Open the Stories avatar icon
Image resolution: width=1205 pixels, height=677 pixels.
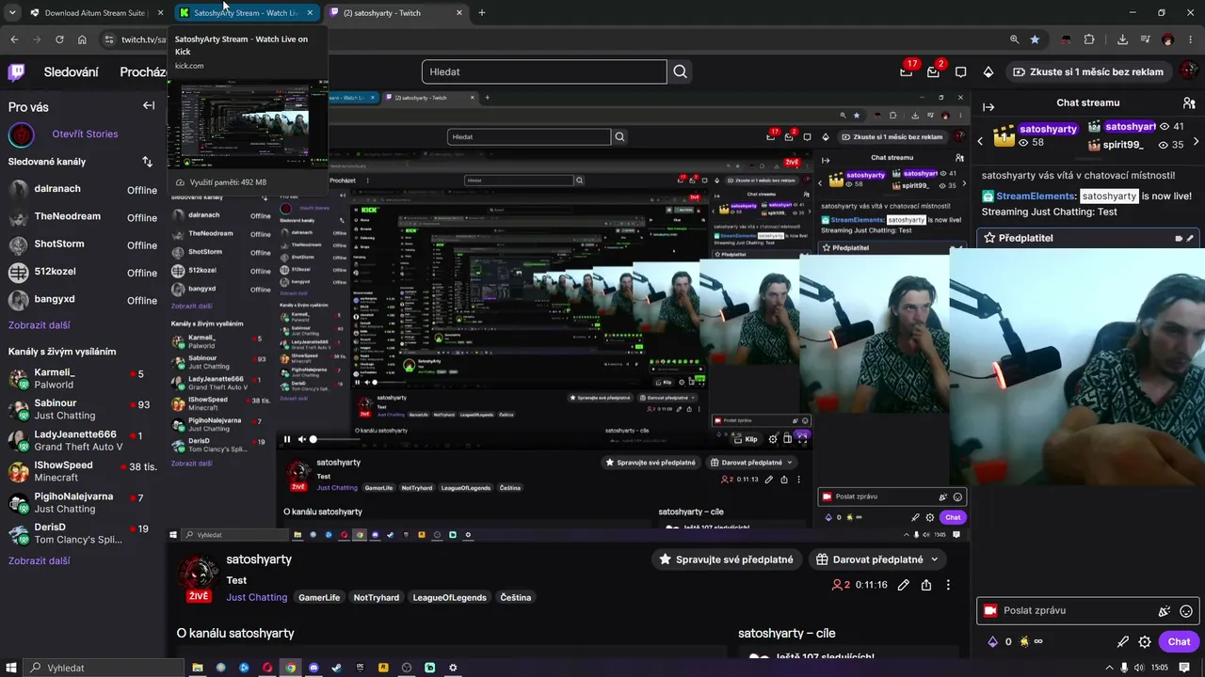tap(22, 134)
